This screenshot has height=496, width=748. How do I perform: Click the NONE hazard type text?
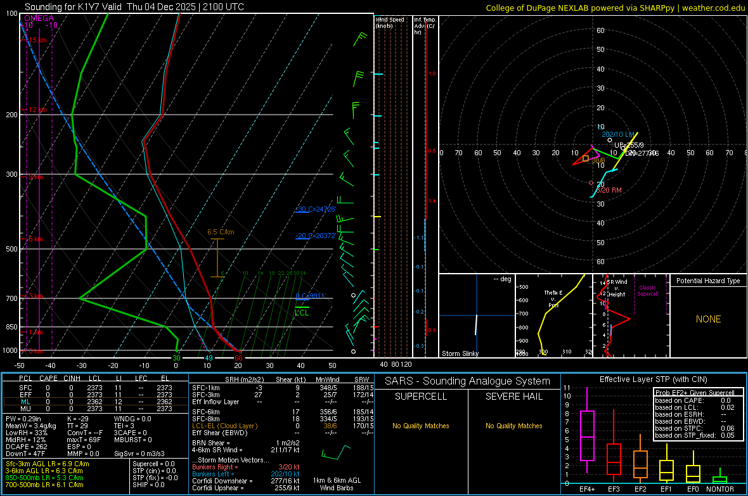709,319
